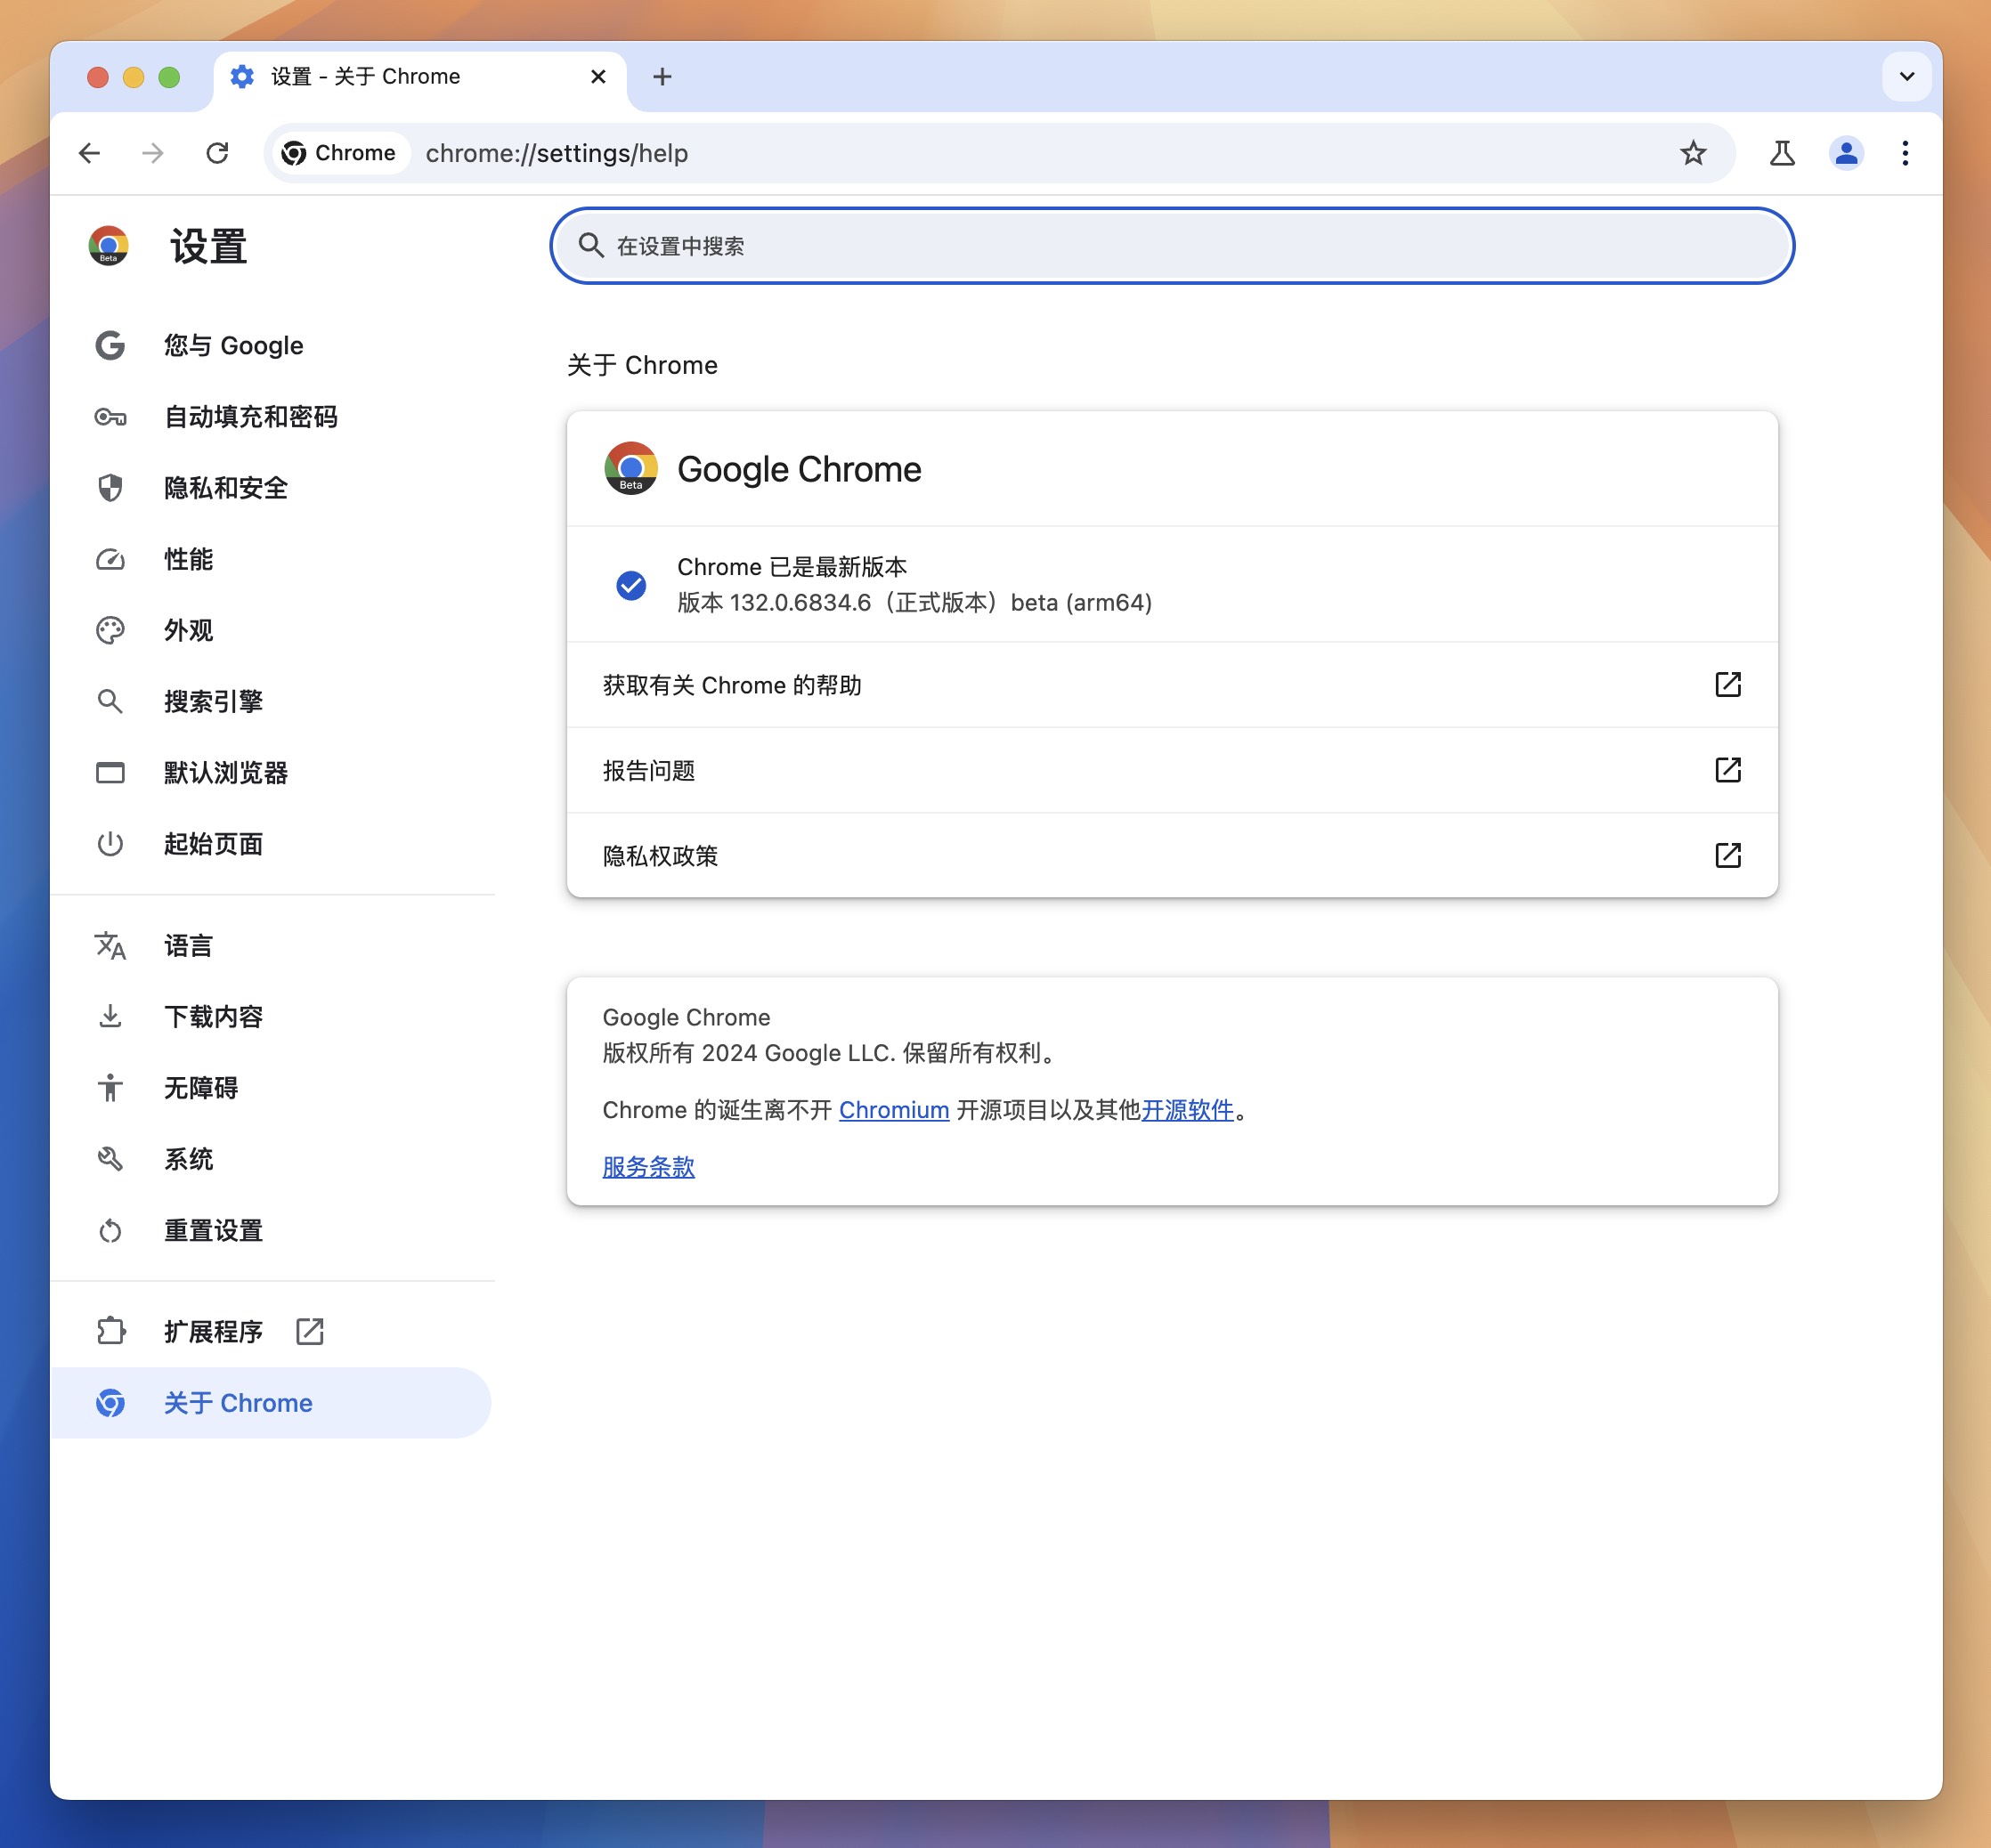This screenshot has height=1848, width=1991.
Task: Click the 设置 header Chrome logo
Action: pos(109,246)
